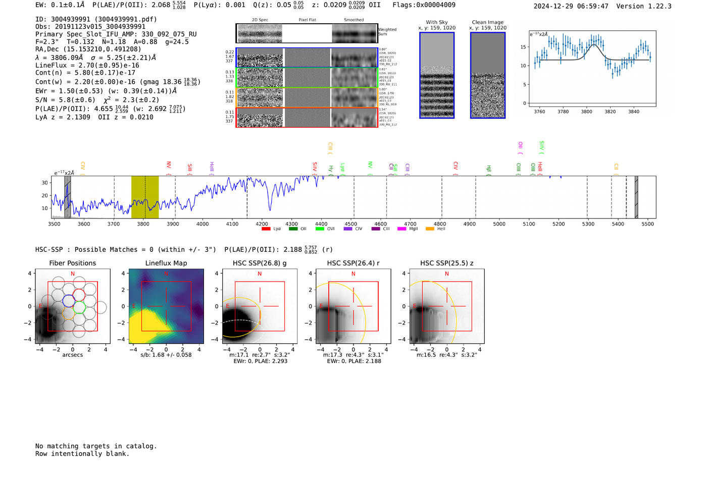Viewport: 707px width, 481px height.
Task: Click the ID: 3004939991 line
Action: click(96, 19)
